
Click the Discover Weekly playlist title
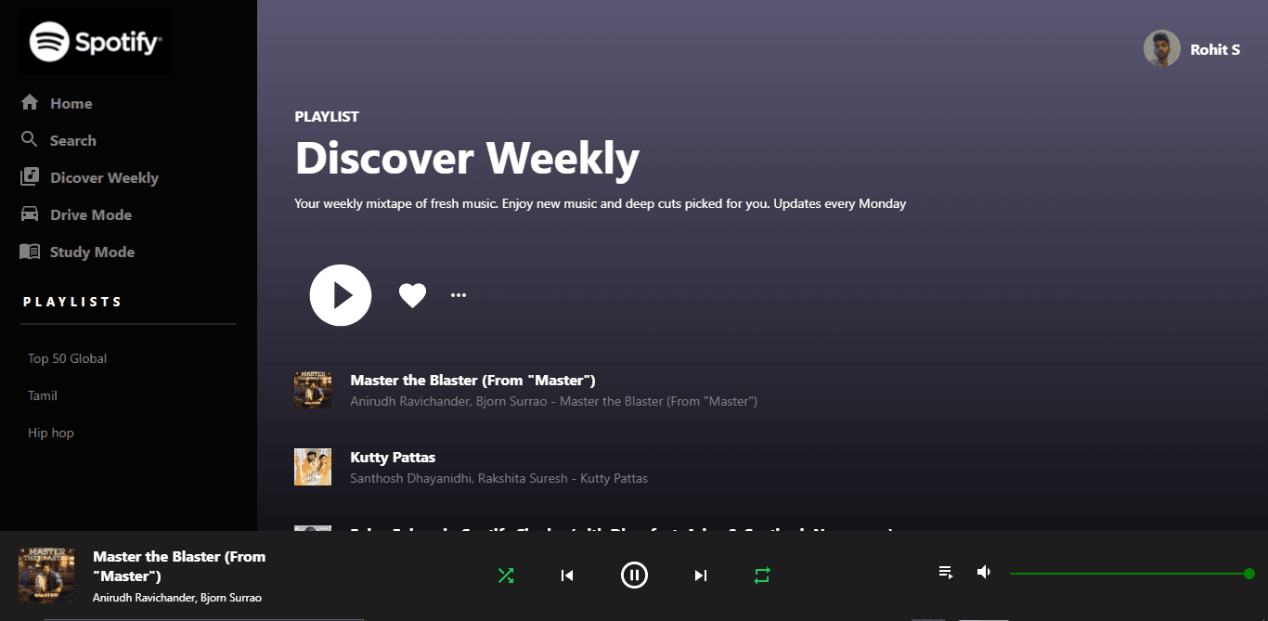pyautogui.click(x=467, y=158)
